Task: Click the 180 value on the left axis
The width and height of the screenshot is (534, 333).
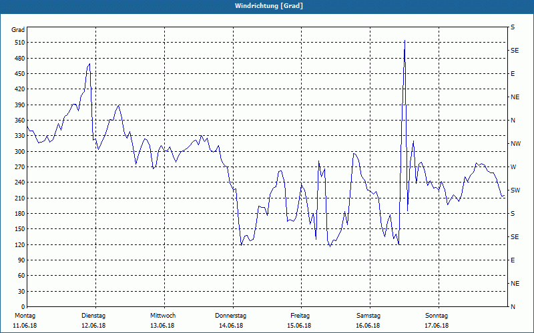Action: pyautogui.click(x=20, y=214)
